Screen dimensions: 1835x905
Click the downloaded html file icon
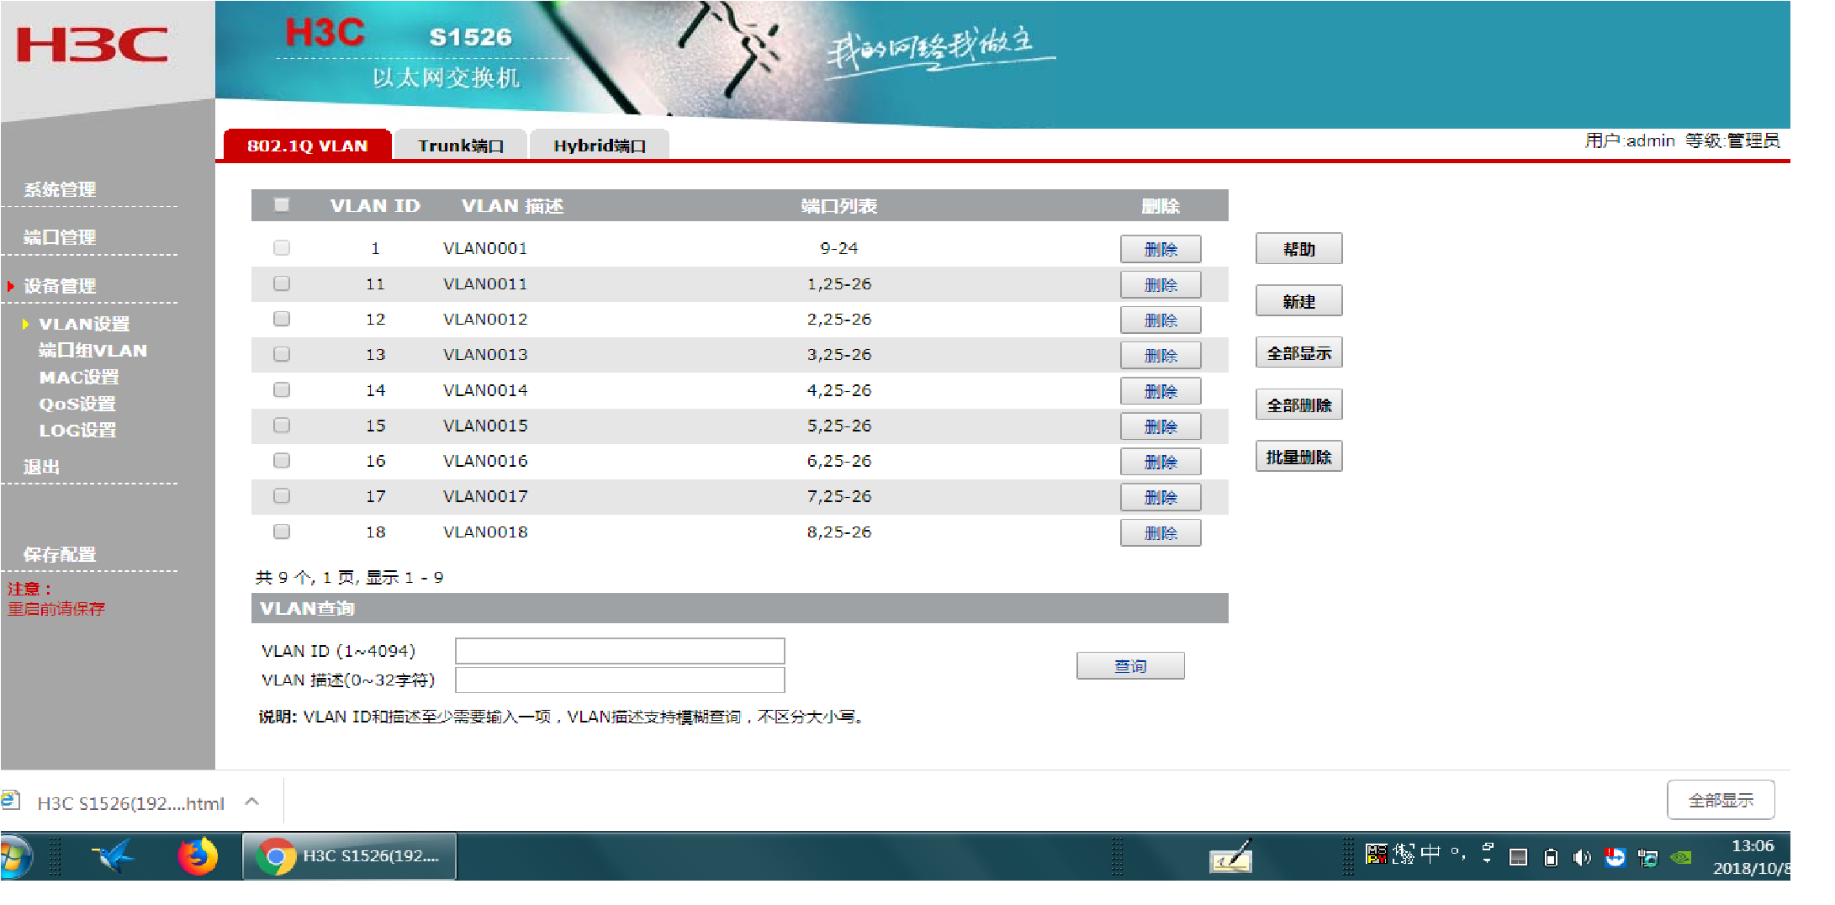(11, 800)
